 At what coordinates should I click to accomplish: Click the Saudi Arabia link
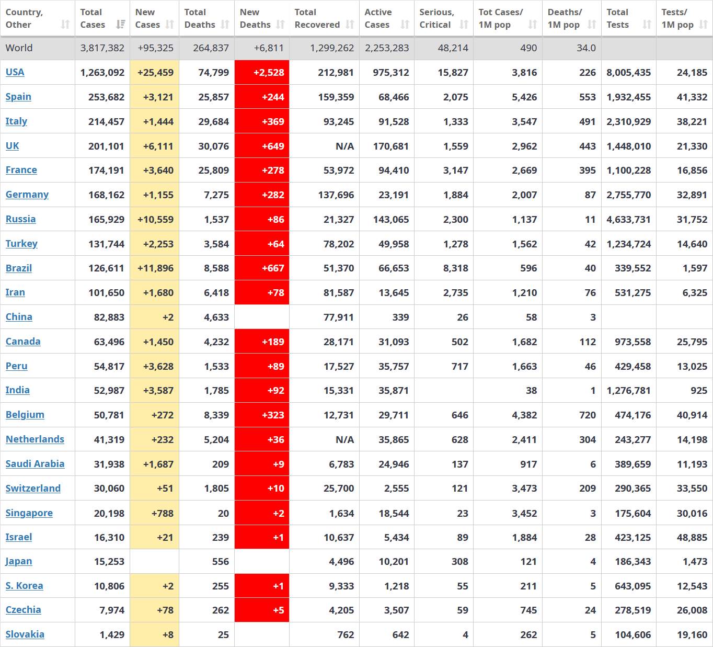click(x=35, y=464)
